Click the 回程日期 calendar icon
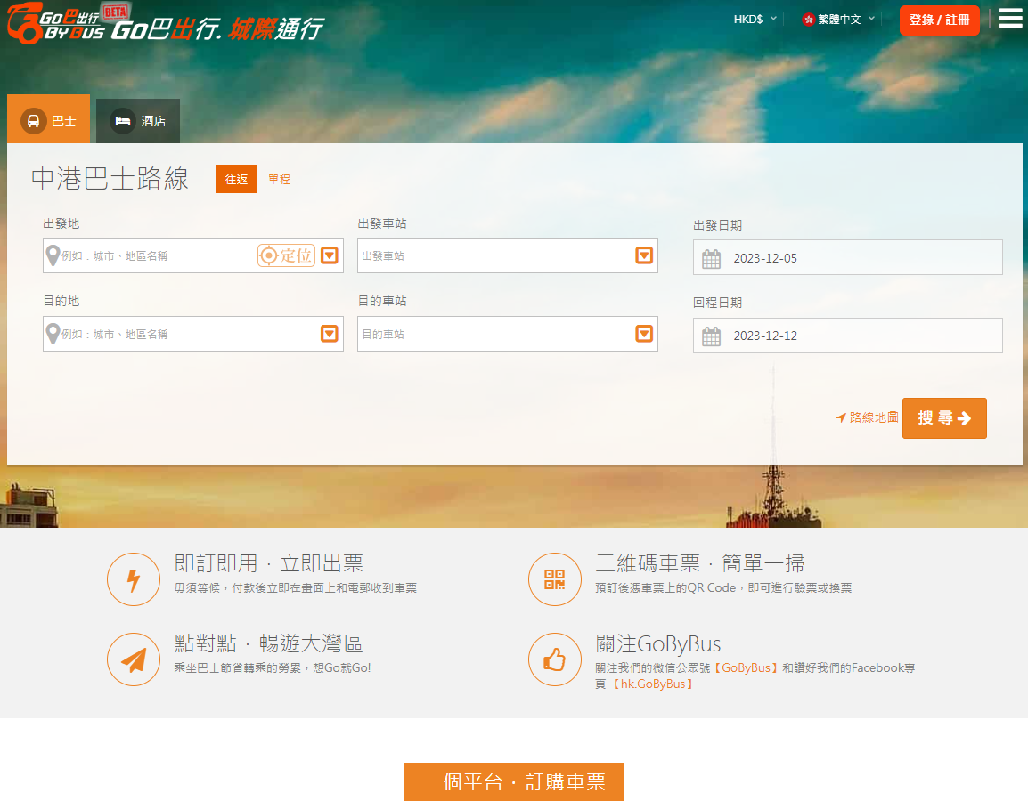Screen dimensions: 1028x801 (x=711, y=336)
